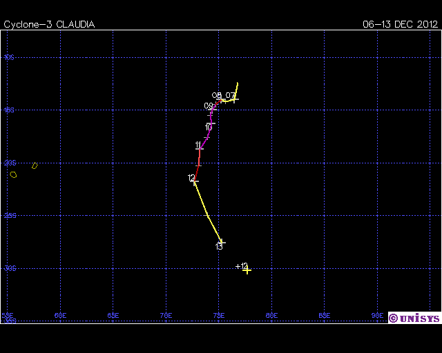Click the day 11 marker on red segment

200,148
